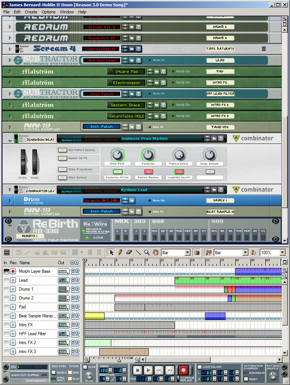Toggle Focus Play checkbox
Screen dimensions: 290x385
(70, 379)
